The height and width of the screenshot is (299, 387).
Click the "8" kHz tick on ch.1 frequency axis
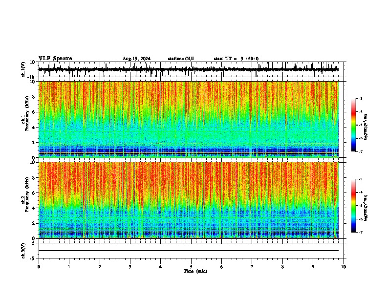coord(34,97)
